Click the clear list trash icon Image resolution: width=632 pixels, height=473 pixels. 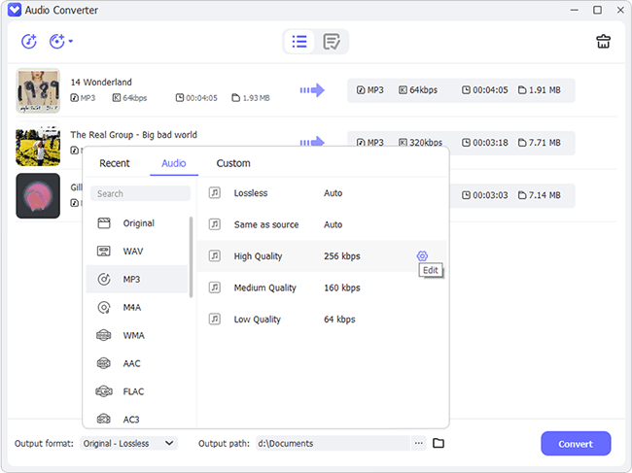click(603, 41)
